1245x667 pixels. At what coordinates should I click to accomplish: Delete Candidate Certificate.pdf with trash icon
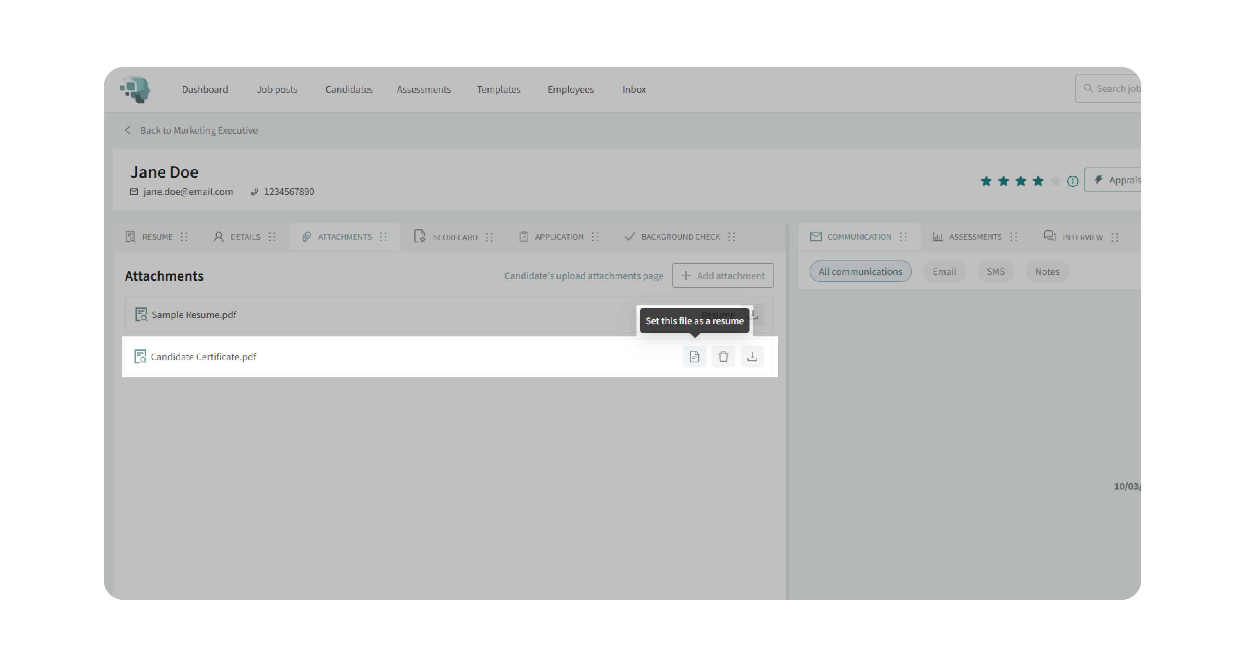tap(723, 357)
